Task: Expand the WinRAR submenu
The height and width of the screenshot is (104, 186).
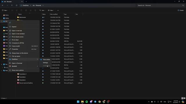Action: 24,66
